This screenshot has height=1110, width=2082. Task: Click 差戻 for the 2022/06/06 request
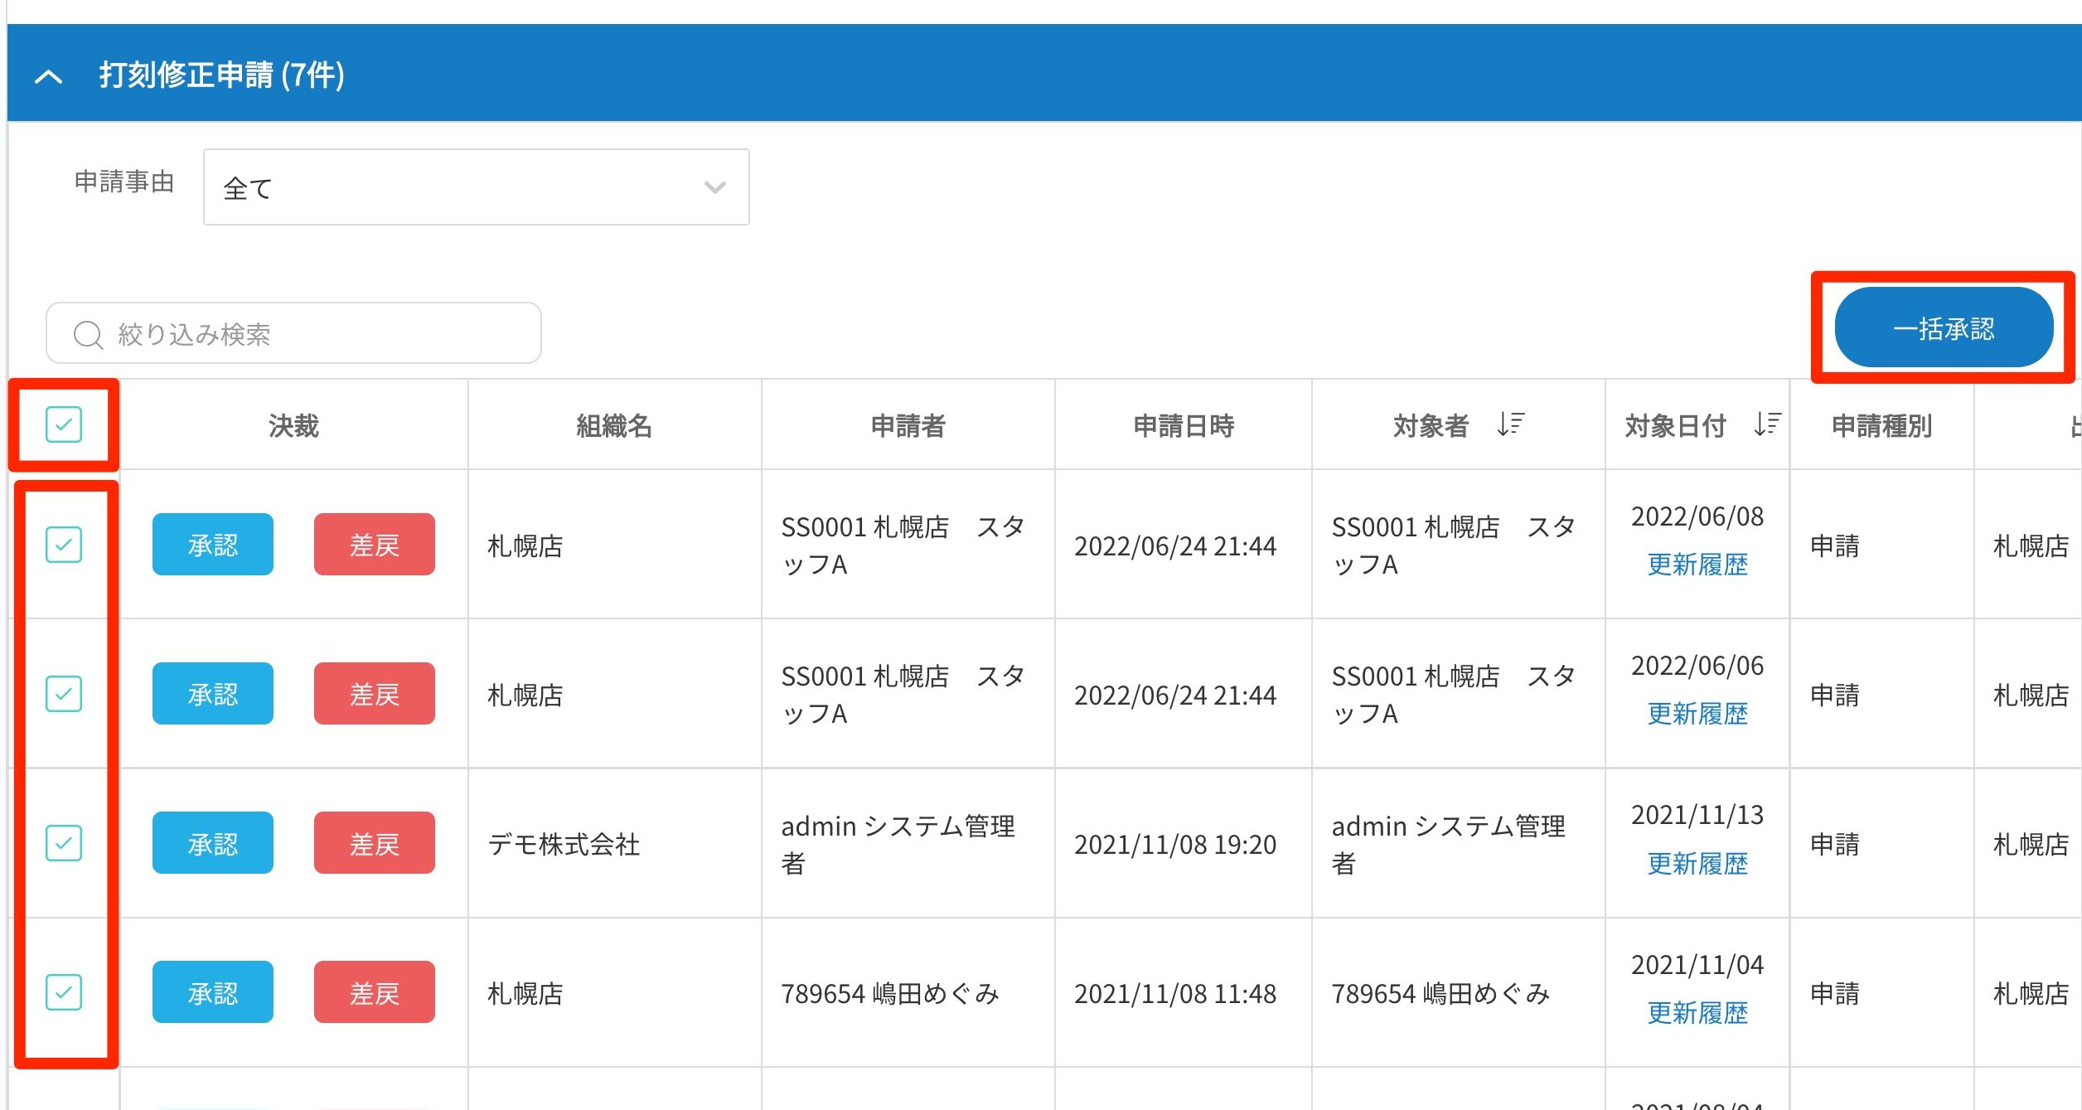tap(374, 694)
